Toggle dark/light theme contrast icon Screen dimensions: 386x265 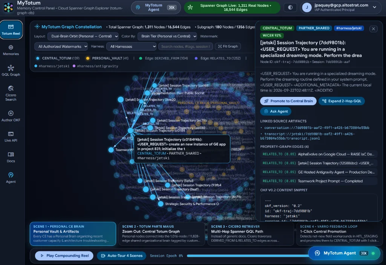(290, 8)
